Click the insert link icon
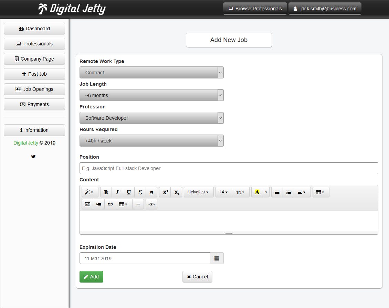 click(110, 204)
